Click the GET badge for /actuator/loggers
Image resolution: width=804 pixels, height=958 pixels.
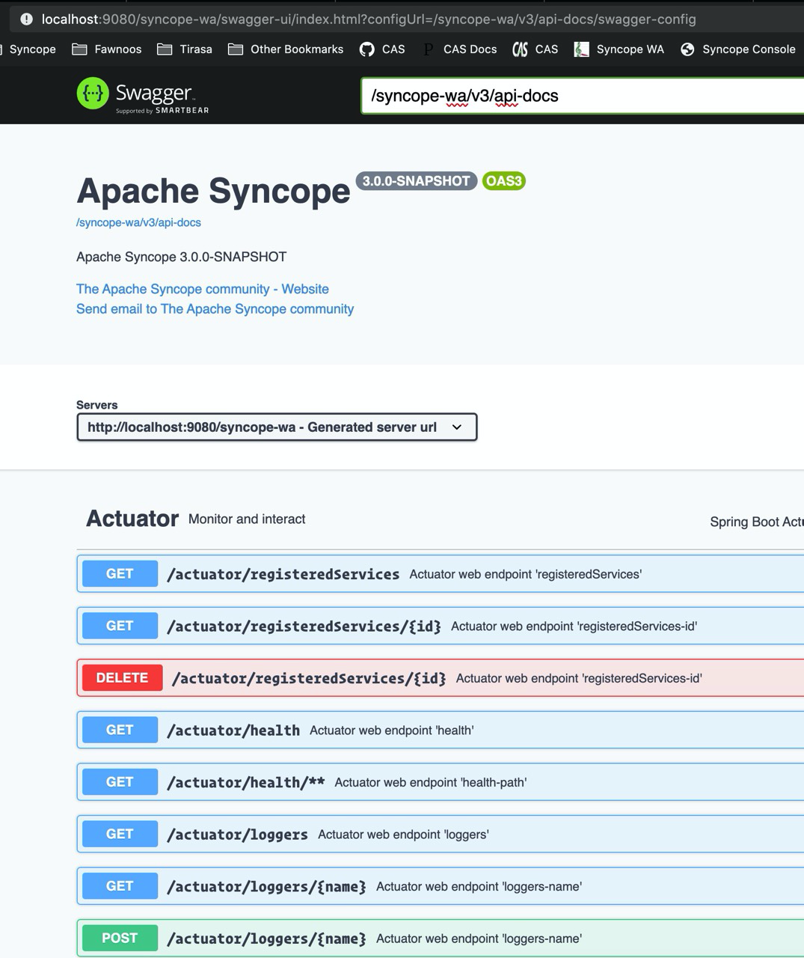[120, 834]
